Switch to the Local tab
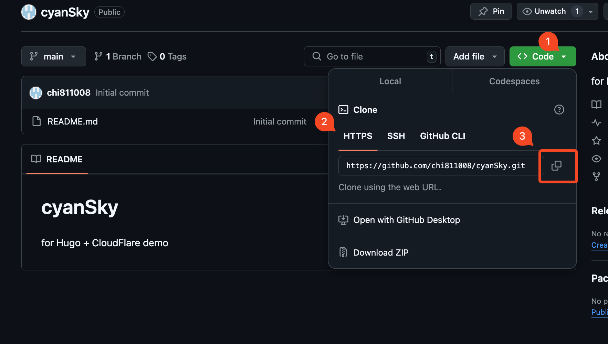 coord(390,81)
